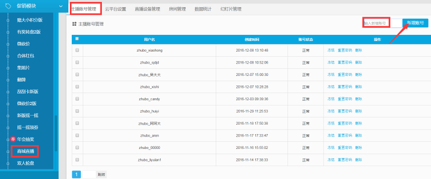Check the box for zhubo_liyulan1
This screenshot has width=431, height=179.
pyautogui.click(x=77, y=159)
